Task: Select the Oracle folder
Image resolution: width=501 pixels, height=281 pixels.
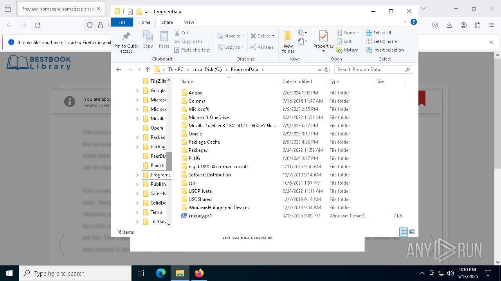Action: 195,134
